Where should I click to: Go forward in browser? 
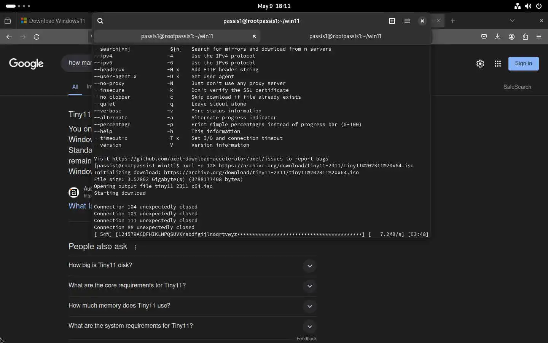point(23,37)
